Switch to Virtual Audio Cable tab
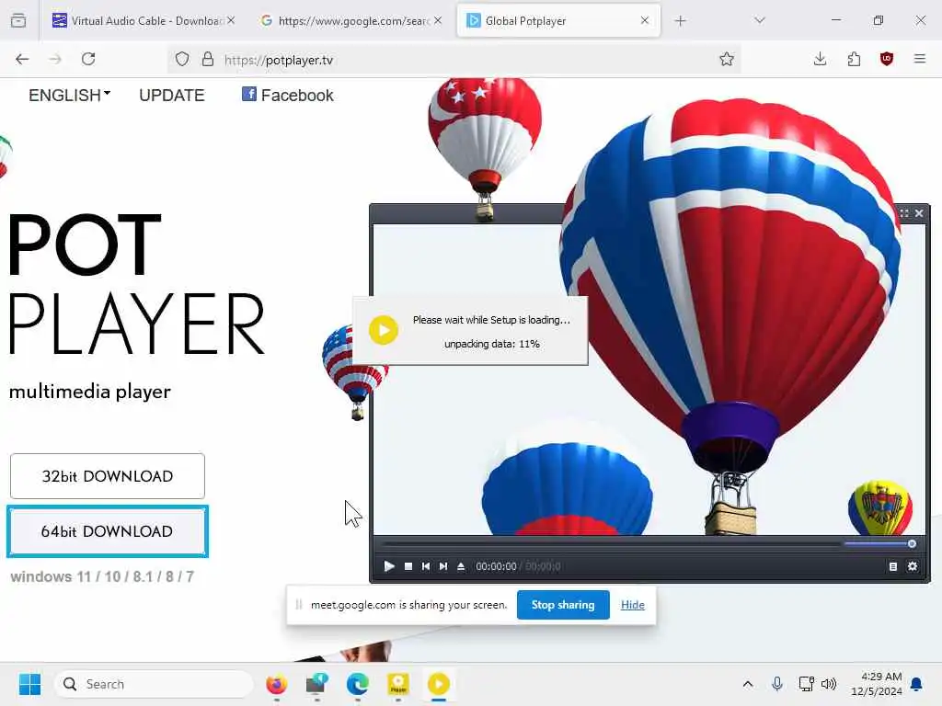 pos(143,20)
